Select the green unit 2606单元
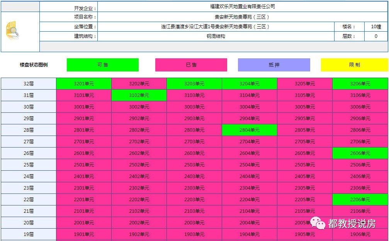389x241 pixels. tap(360, 153)
